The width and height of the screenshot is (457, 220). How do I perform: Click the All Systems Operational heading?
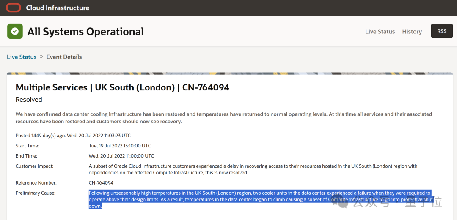85,31
